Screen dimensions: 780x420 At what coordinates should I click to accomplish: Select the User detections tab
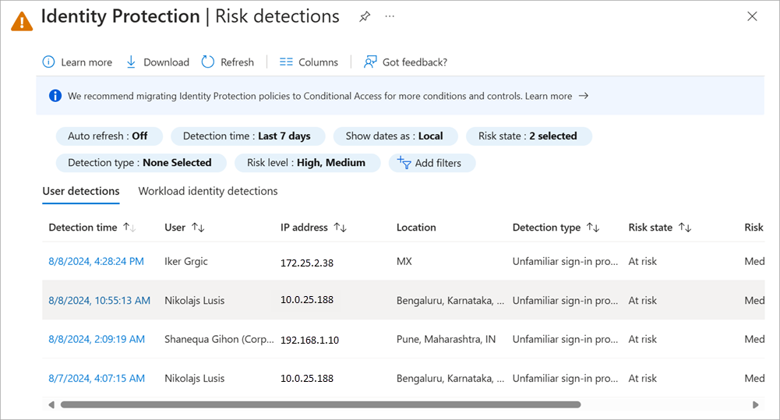81,191
